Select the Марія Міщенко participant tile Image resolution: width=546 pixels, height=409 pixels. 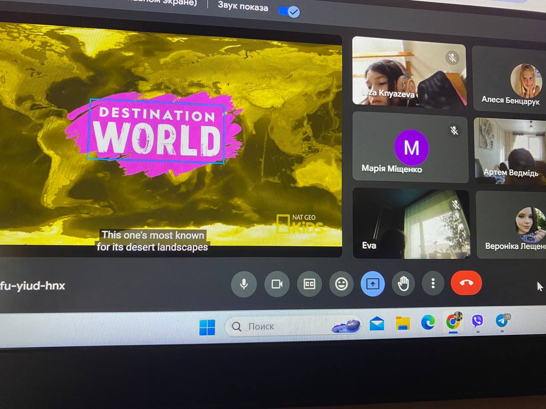(410, 147)
